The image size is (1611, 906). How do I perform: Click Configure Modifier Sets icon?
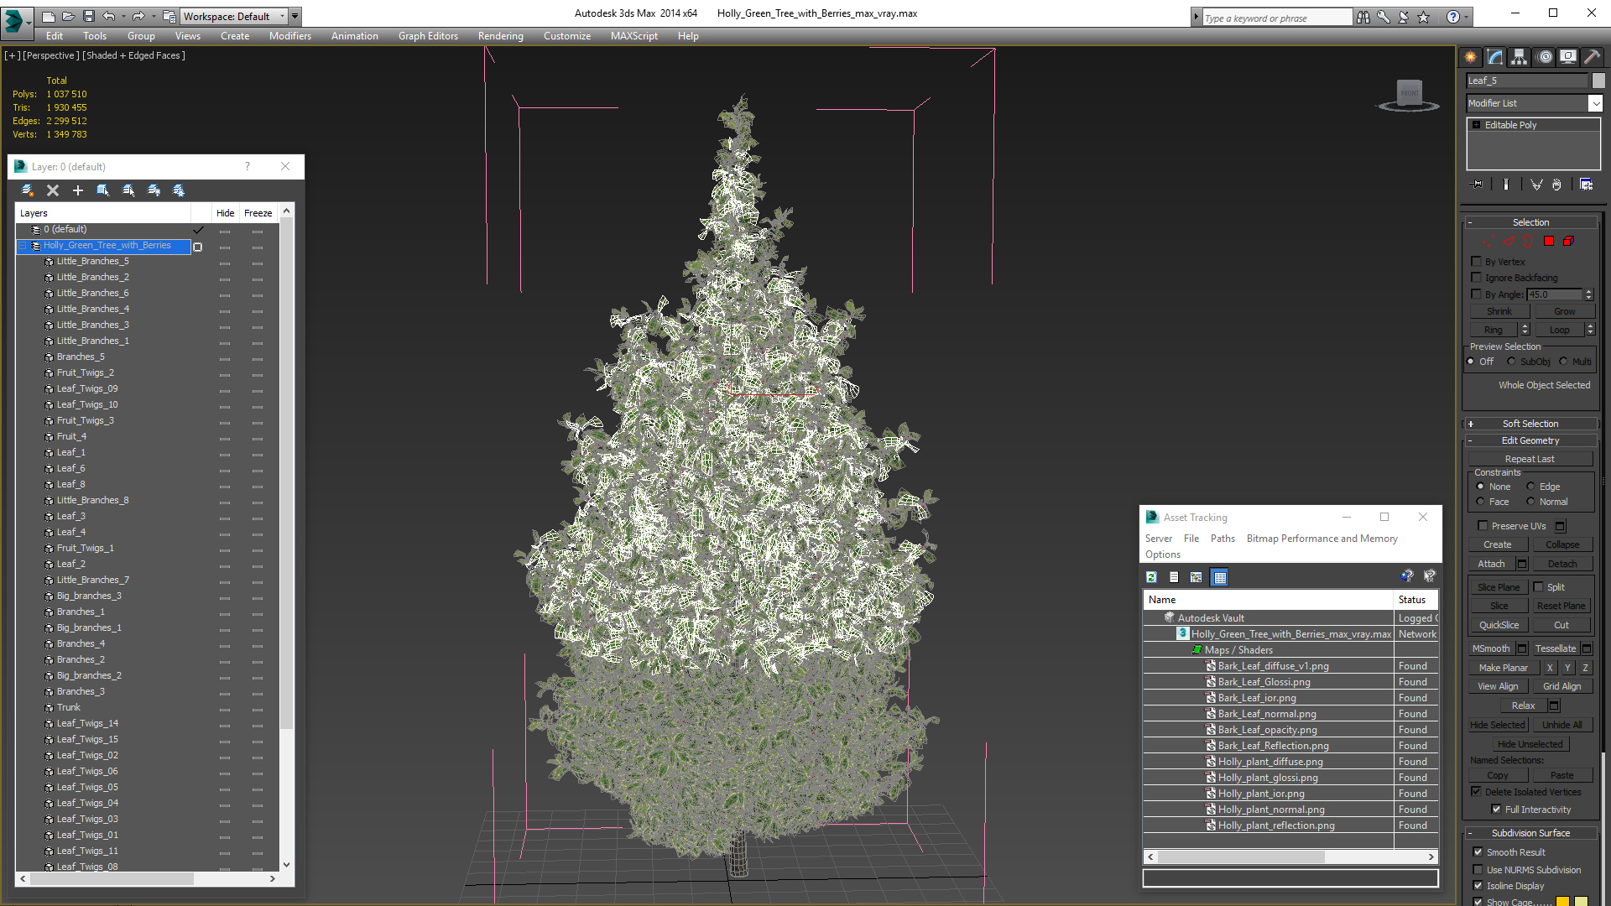pos(1586,185)
